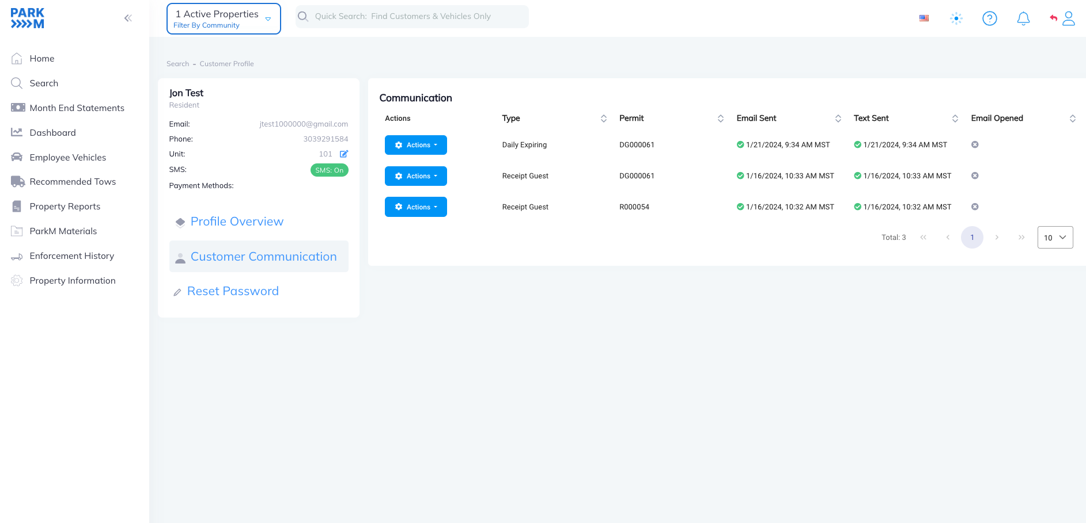Collapse the sidebar with the double chevron
The image size is (1086, 523).
[128, 18]
